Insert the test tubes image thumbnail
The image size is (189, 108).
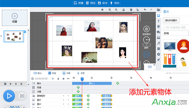click(170, 61)
